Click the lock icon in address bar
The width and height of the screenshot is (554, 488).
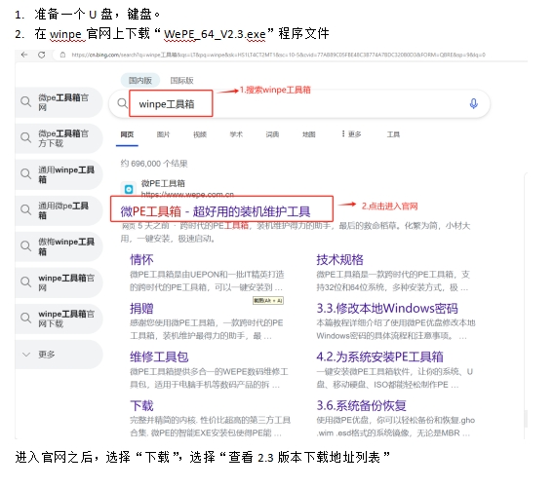click(62, 55)
